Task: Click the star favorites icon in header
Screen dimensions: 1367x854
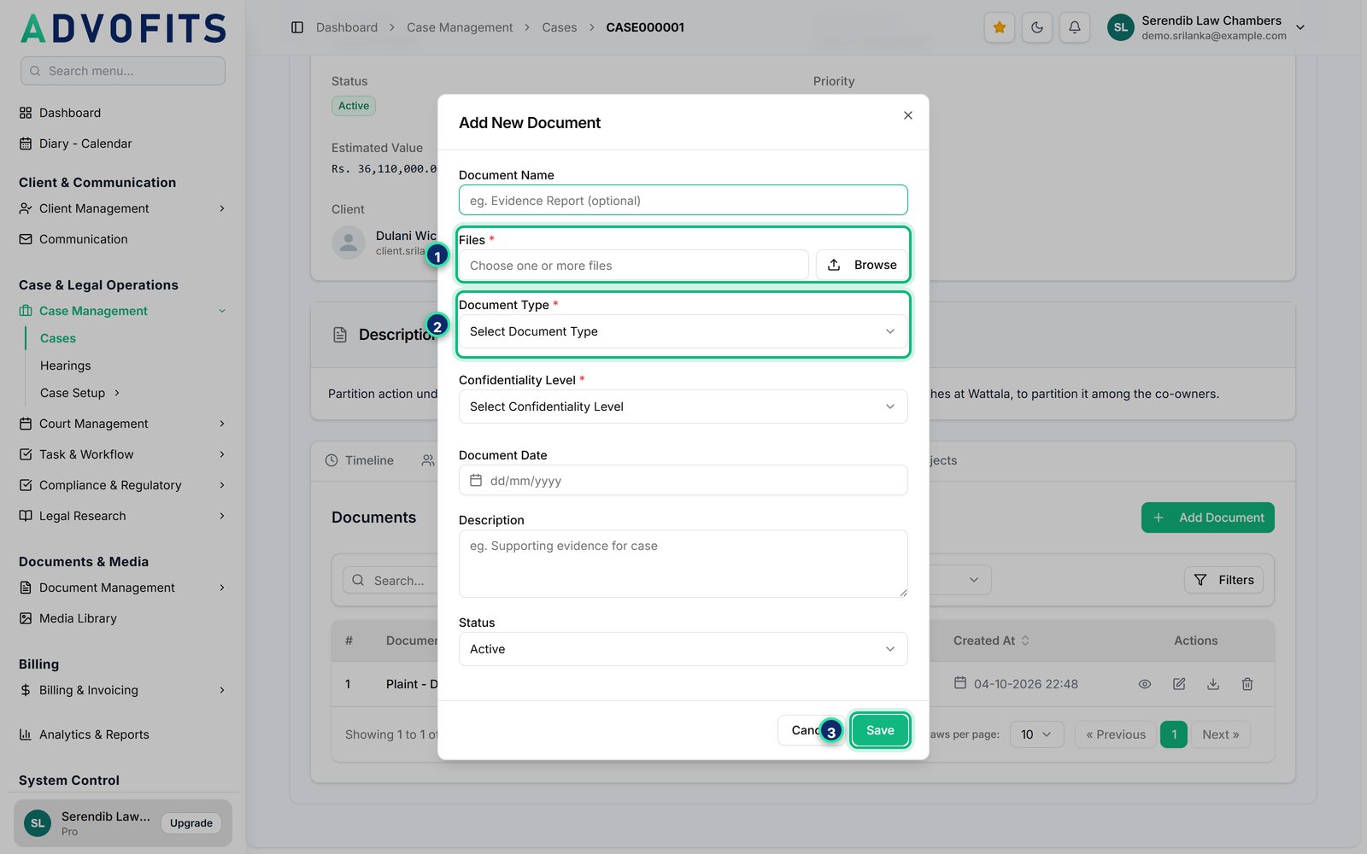Action: (x=999, y=27)
